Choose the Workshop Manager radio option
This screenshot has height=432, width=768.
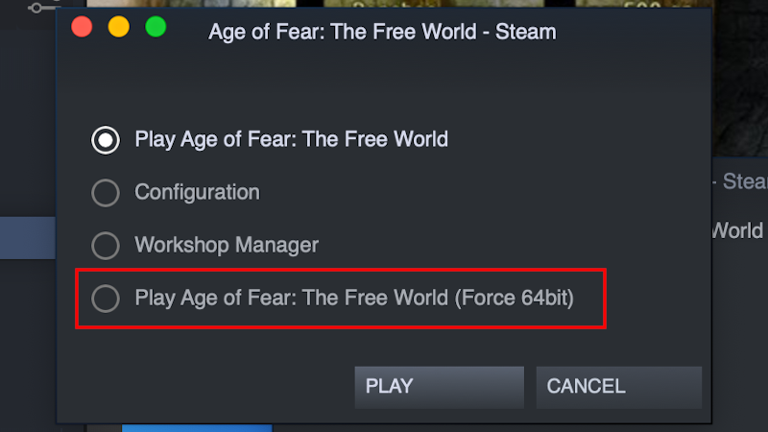tap(106, 246)
